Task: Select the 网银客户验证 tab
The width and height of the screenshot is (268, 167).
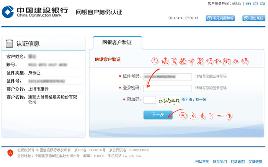Action: click(x=117, y=43)
